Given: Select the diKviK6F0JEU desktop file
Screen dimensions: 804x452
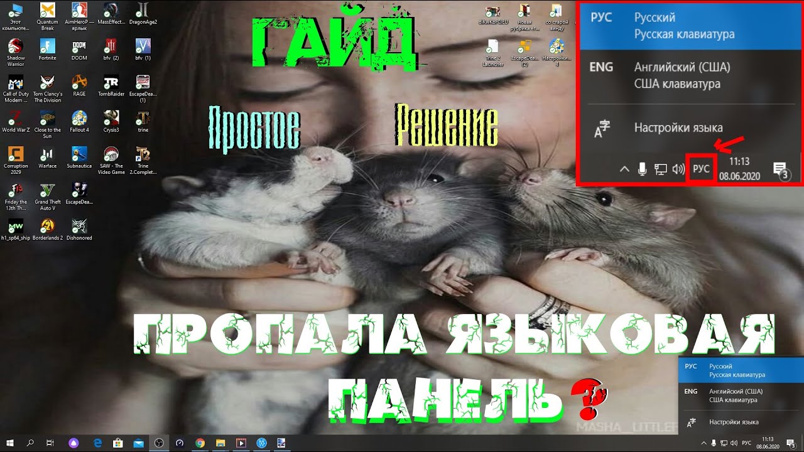Looking at the screenshot, I should pyautogui.click(x=493, y=14).
